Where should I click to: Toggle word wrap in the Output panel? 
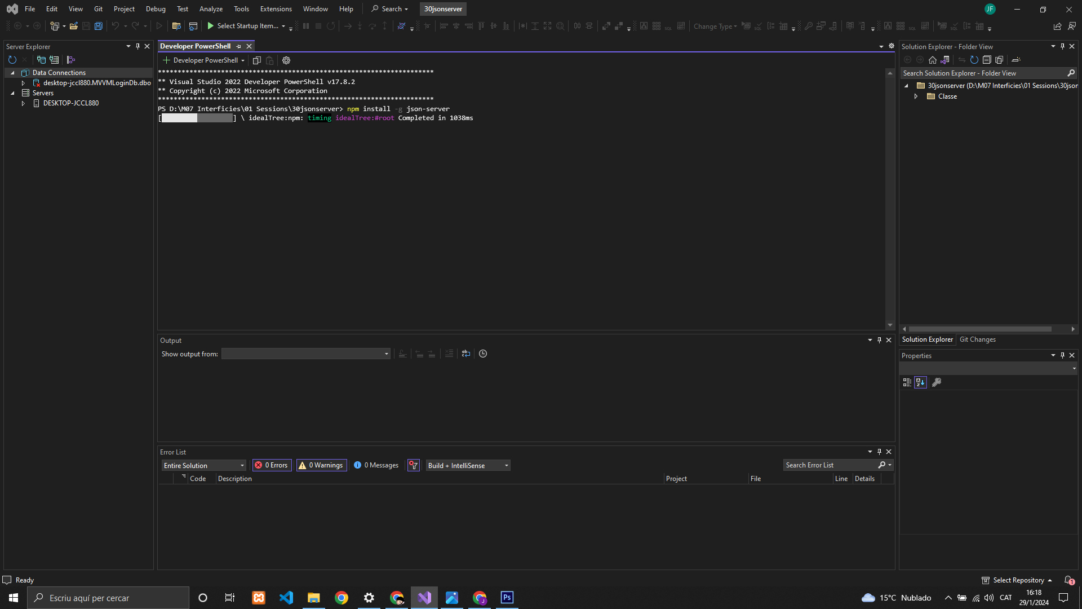(x=466, y=354)
